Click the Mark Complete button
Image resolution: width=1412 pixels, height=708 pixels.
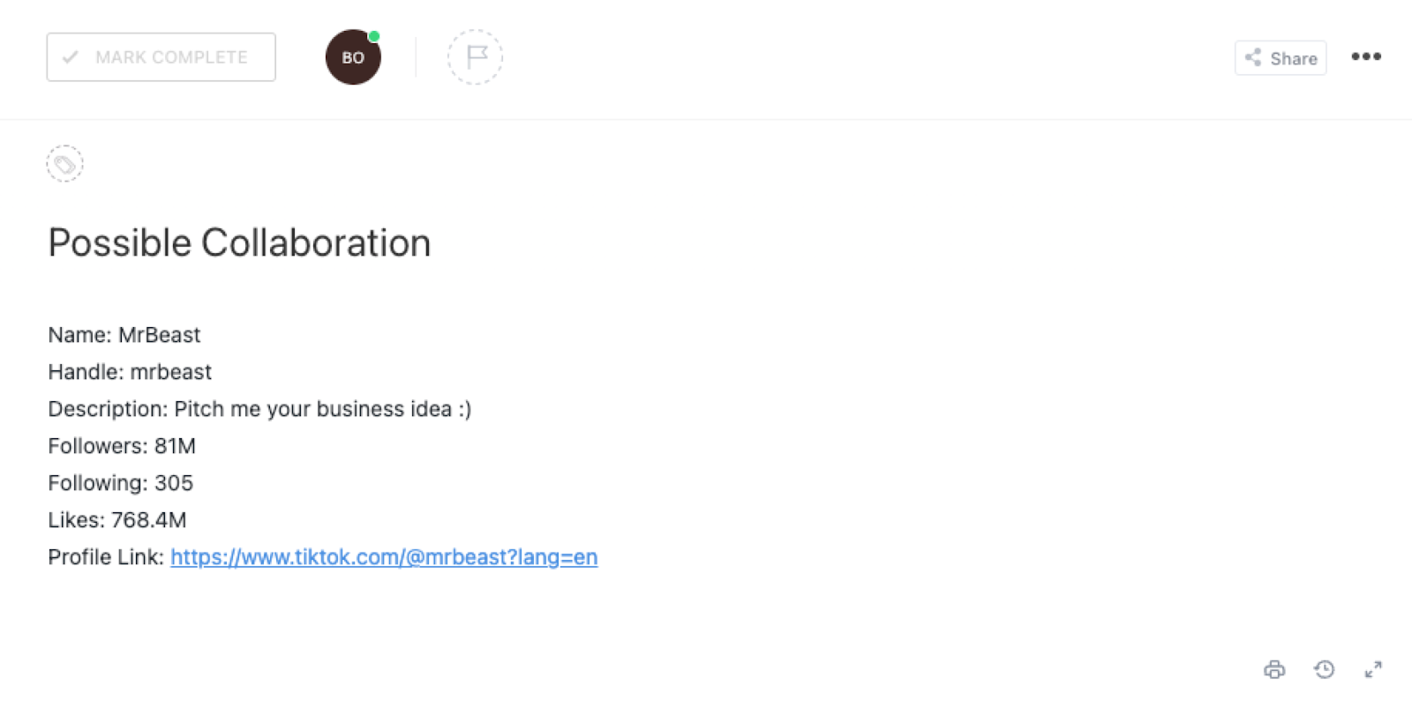[161, 57]
